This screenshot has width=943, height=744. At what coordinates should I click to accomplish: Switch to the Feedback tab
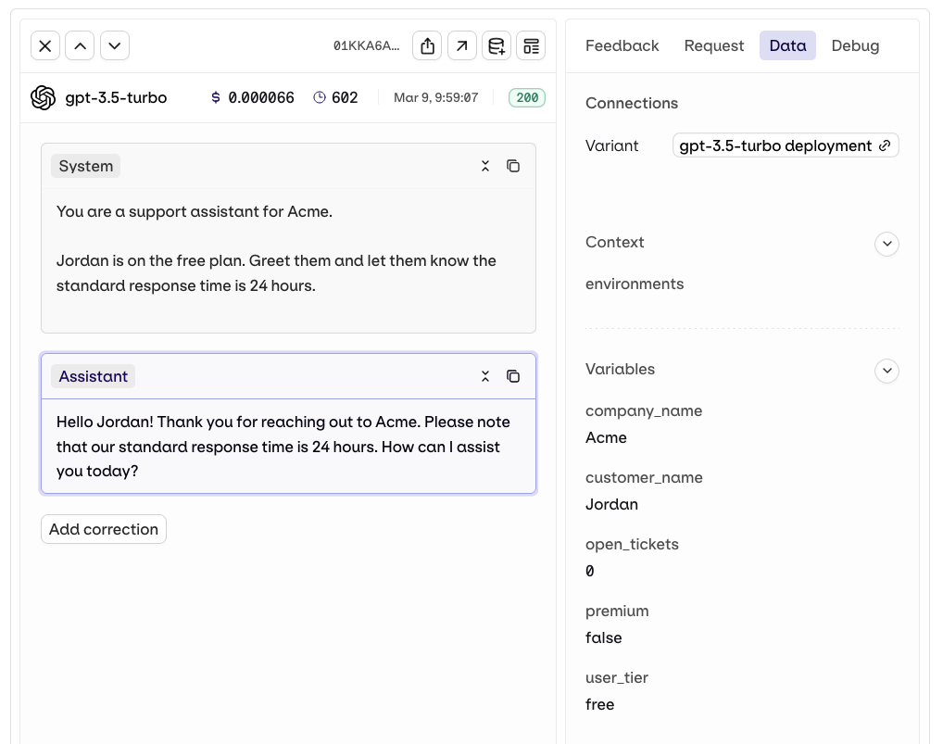pyautogui.click(x=622, y=45)
